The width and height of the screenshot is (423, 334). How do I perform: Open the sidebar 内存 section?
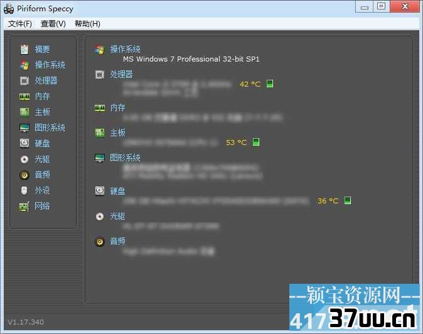pyautogui.click(x=42, y=96)
